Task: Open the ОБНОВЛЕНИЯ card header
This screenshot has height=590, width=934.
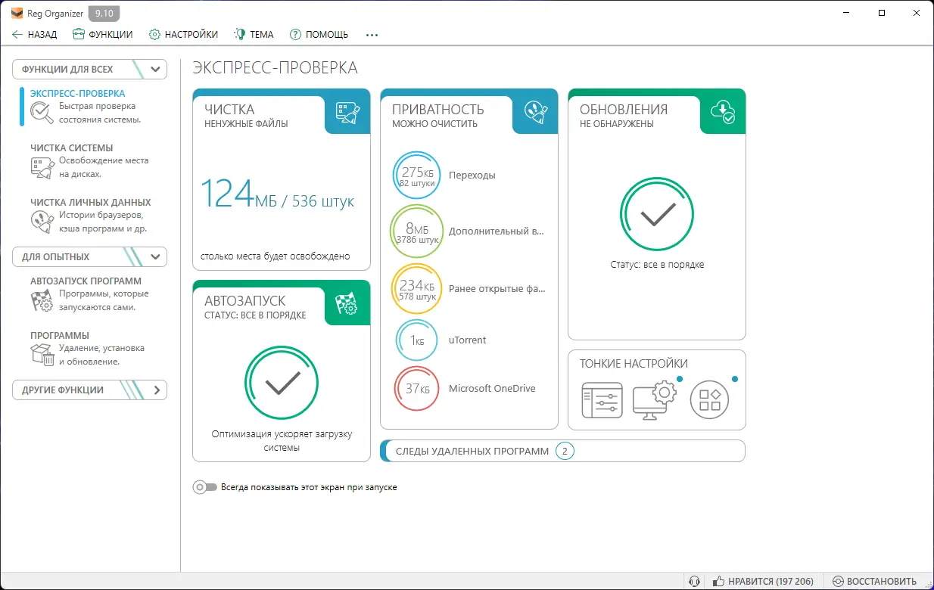Action: [657, 112]
